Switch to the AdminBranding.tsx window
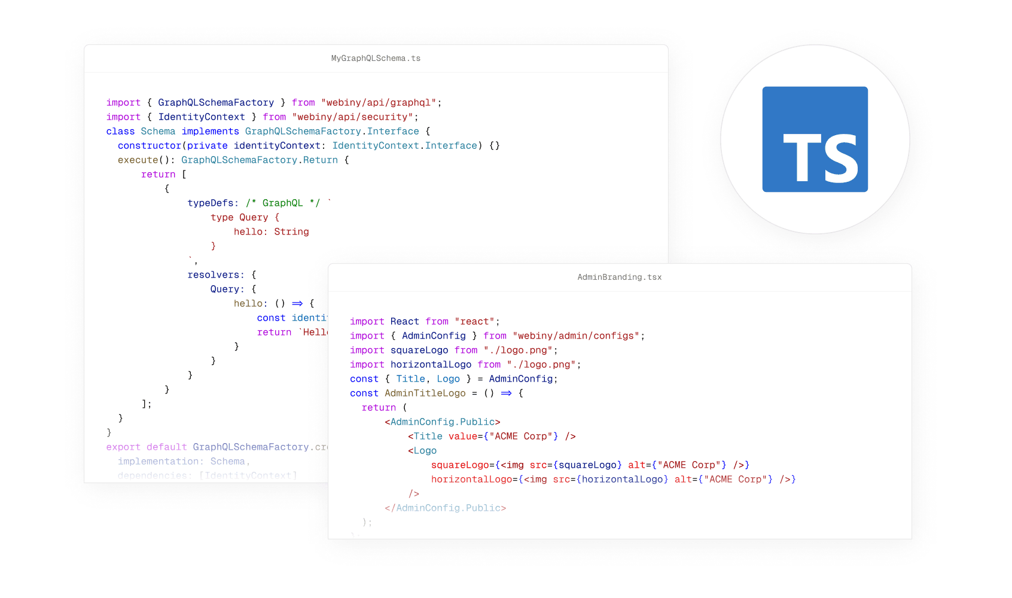1012x598 pixels. tap(619, 277)
